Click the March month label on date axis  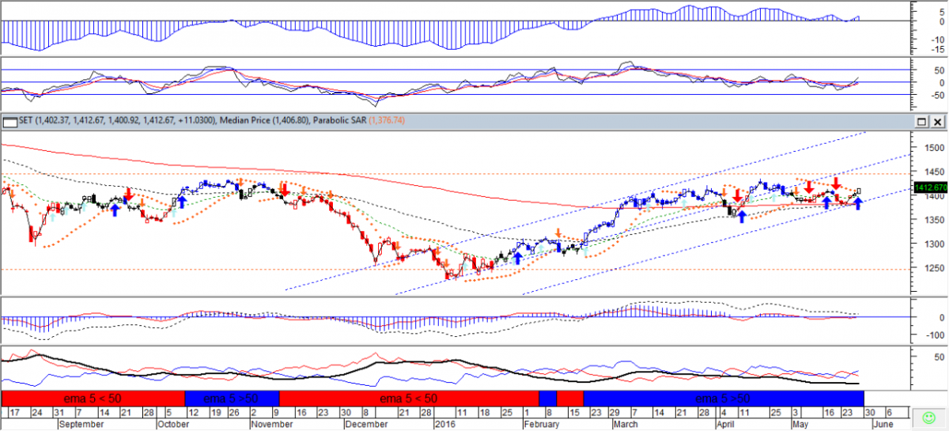626,424
